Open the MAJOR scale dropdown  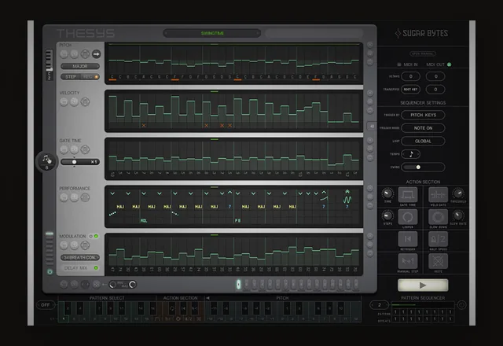(x=80, y=66)
